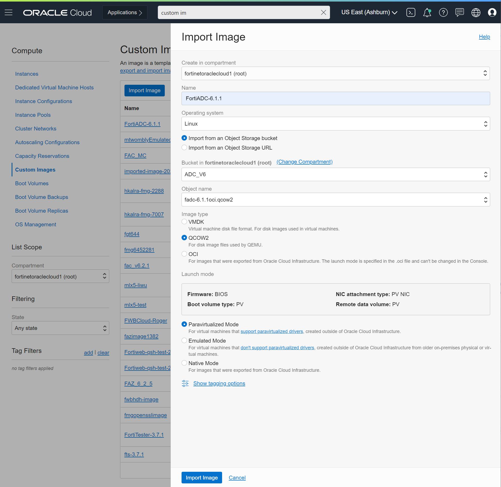
Task: Open the language globe icon
Action: (x=476, y=12)
